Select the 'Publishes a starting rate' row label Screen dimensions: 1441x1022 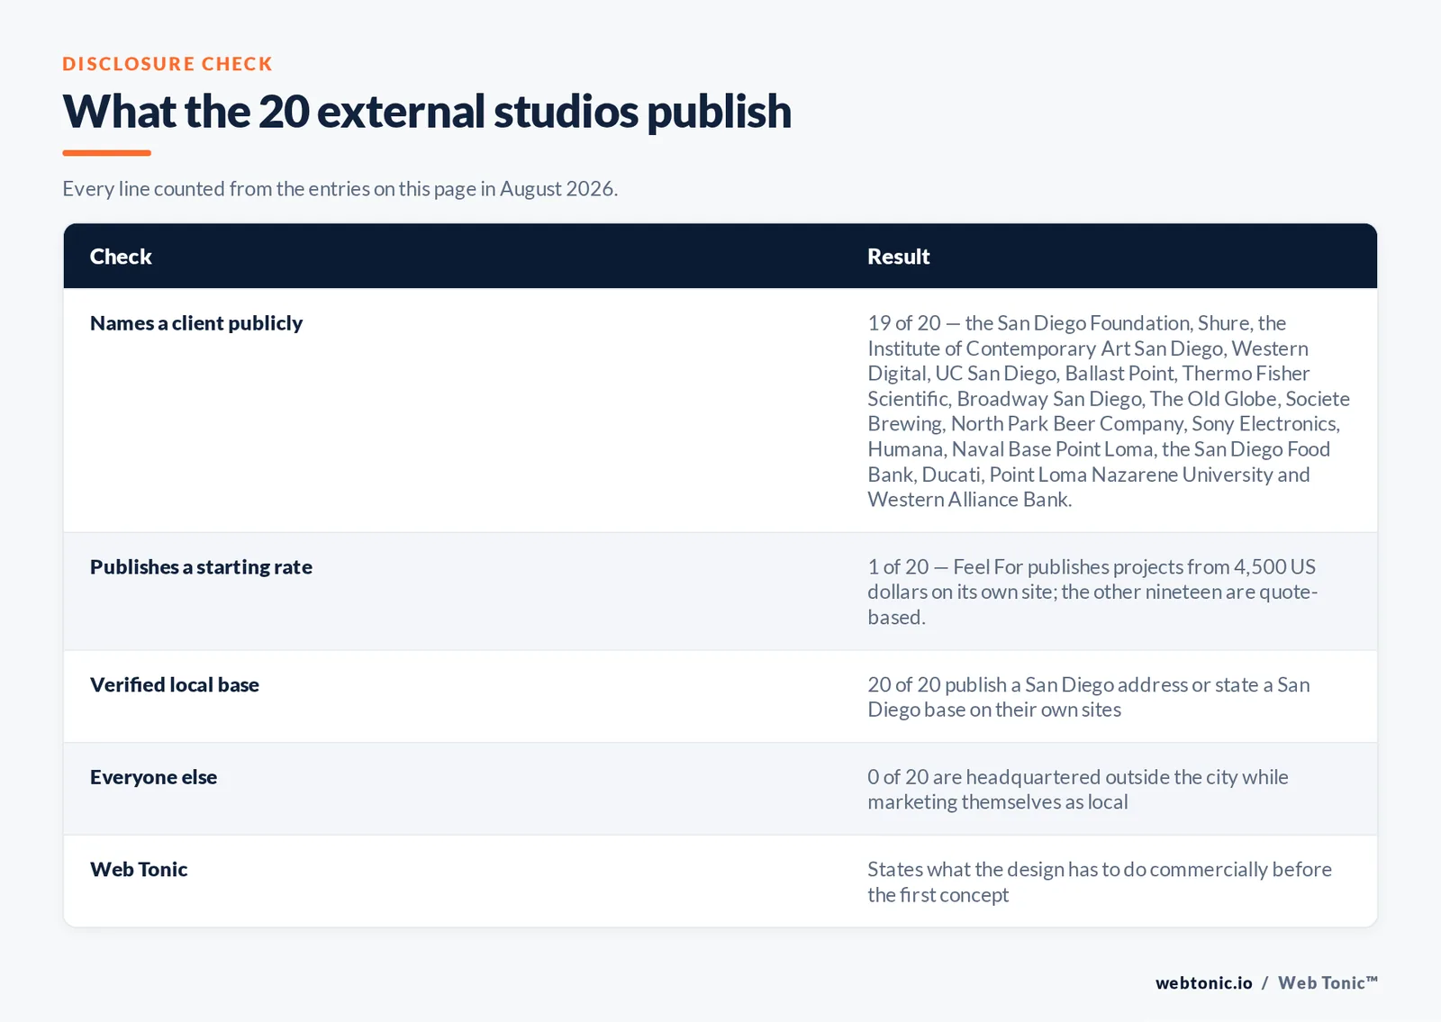click(201, 567)
